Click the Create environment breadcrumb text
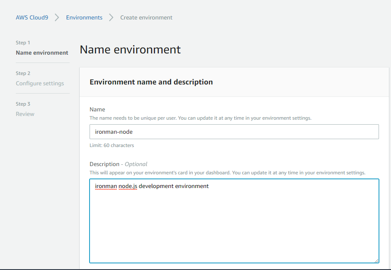The image size is (391, 270). [146, 17]
